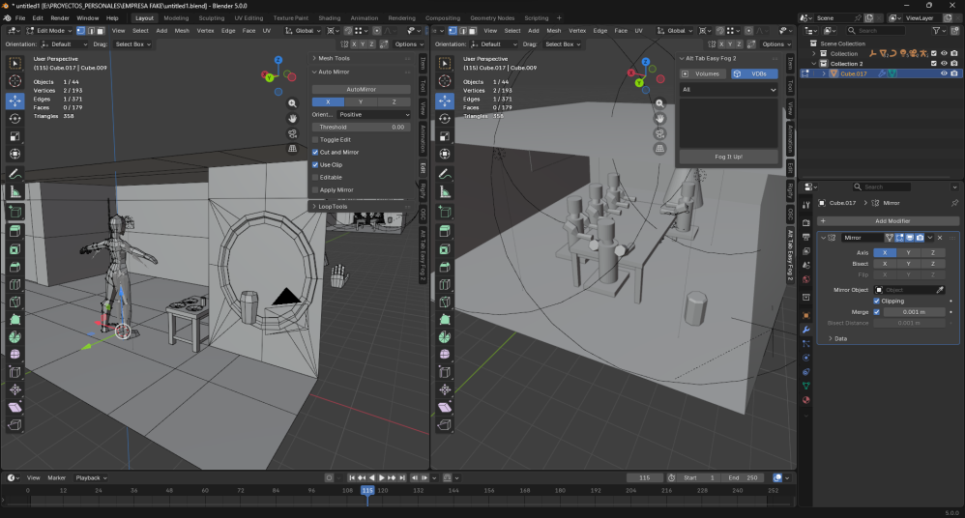965x518 pixels.
Task: Click the zoom magnifier icon in left viewport
Action: [x=292, y=102]
